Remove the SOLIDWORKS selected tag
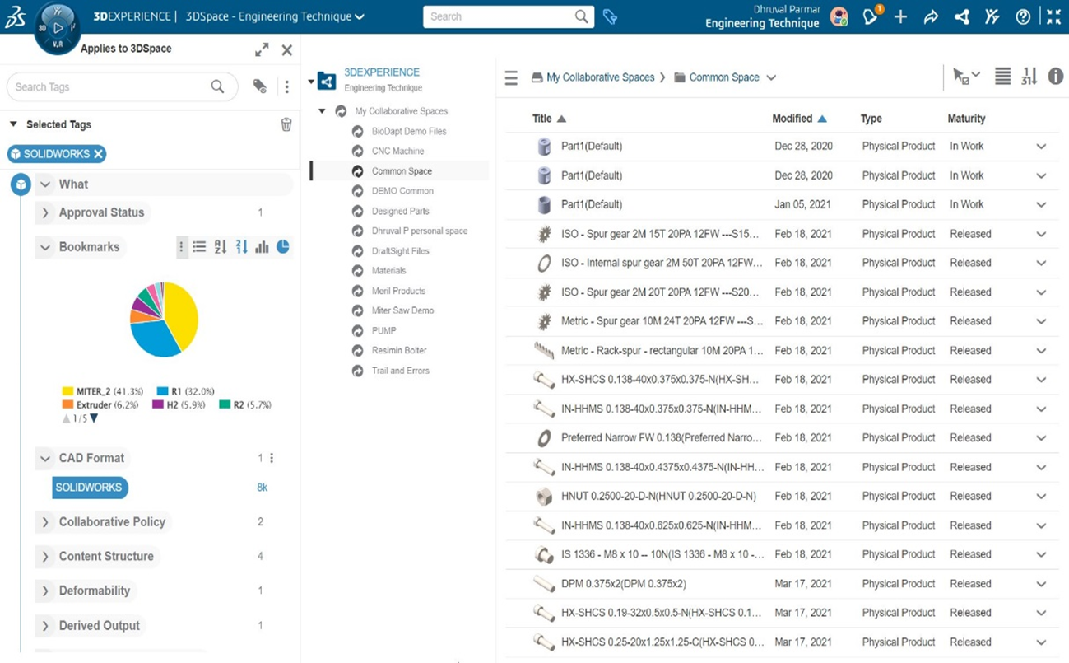The width and height of the screenshot is (1069, 663). tap(99, 154)
